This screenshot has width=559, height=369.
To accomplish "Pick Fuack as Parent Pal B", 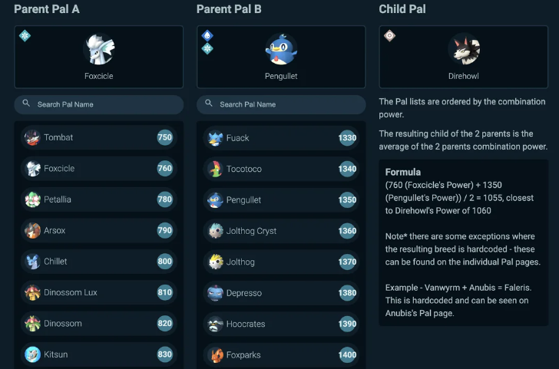I will [x=281, y=138].
